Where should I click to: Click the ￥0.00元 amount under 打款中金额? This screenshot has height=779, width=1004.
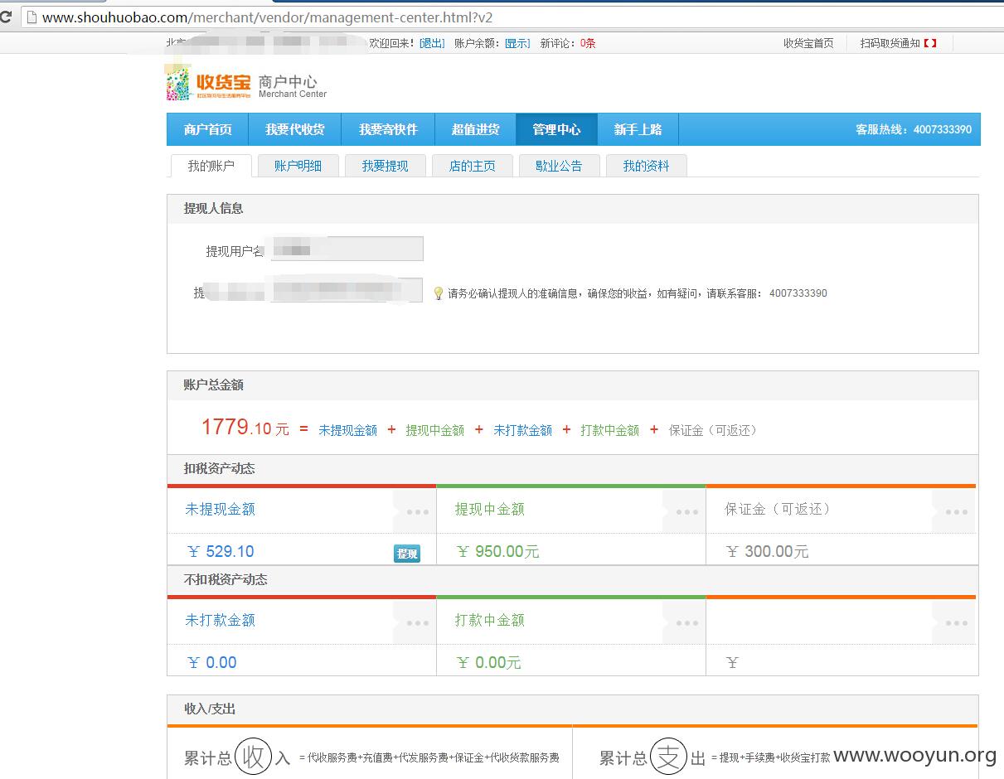click(488, 663)
